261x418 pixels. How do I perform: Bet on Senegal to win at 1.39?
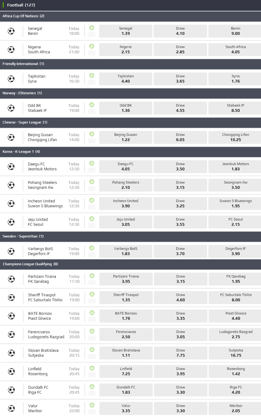(126, 31)
